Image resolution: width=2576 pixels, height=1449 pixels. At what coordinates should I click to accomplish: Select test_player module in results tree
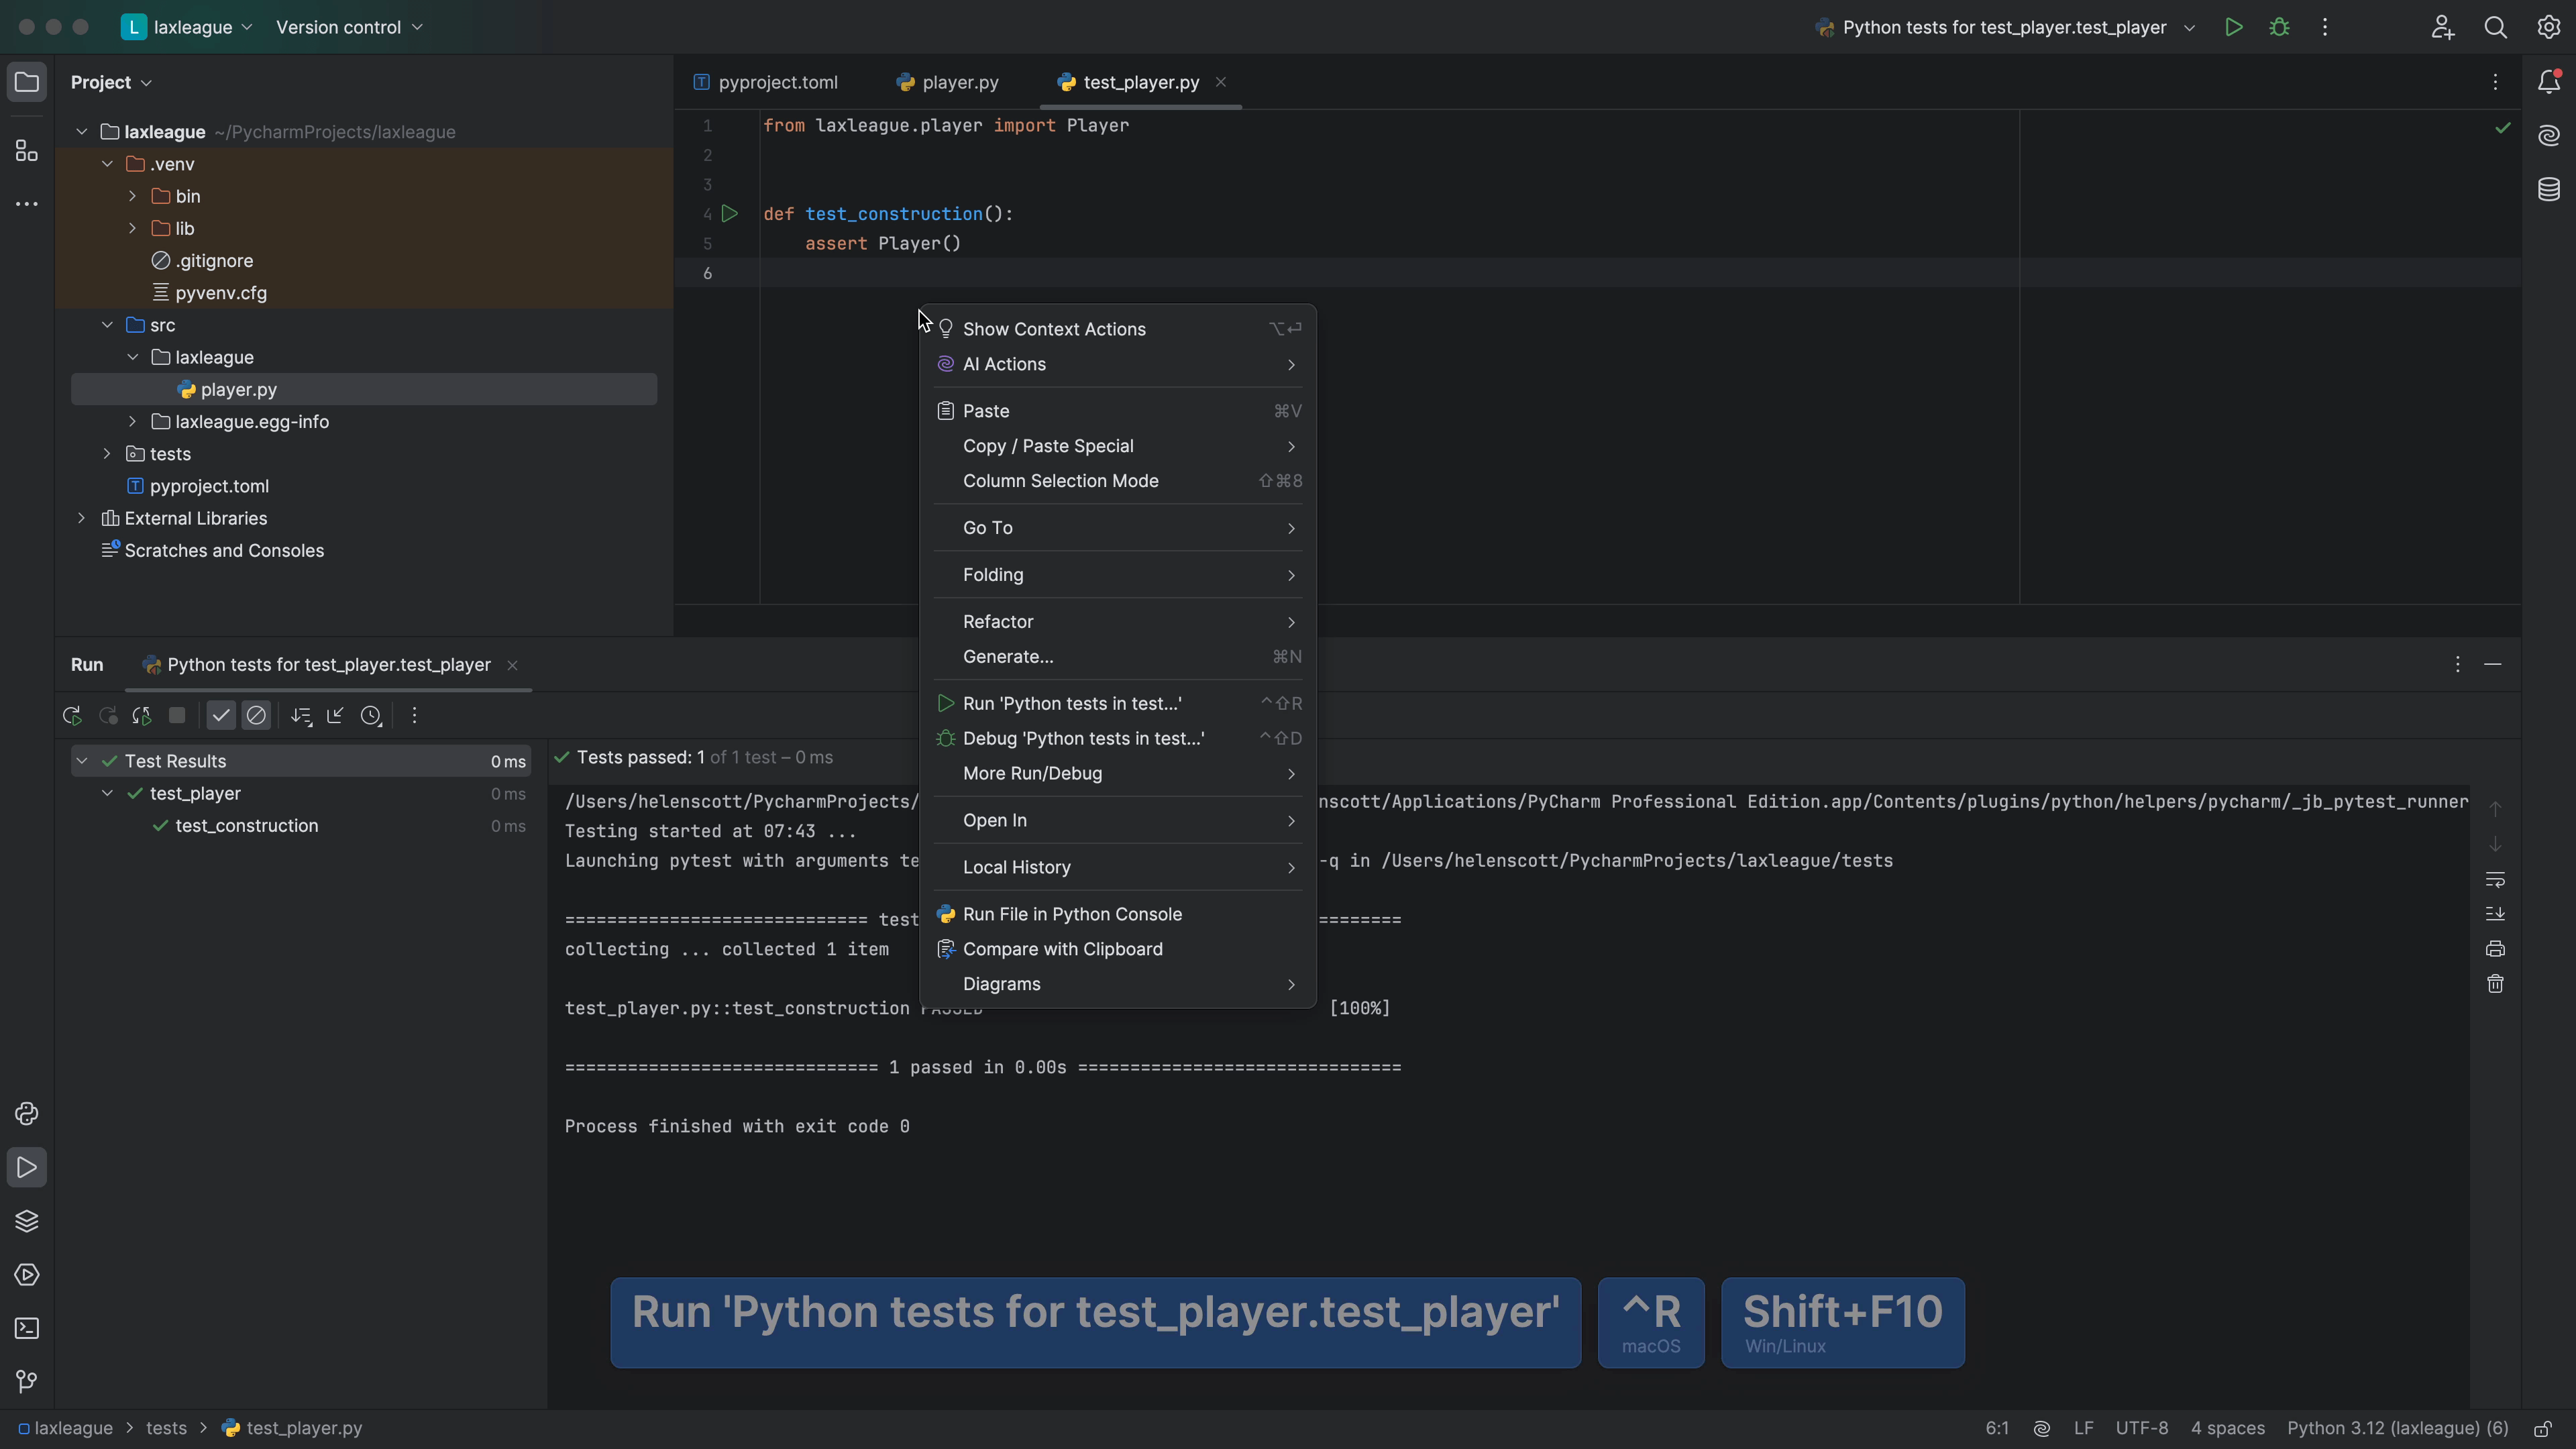coord(195,793)
